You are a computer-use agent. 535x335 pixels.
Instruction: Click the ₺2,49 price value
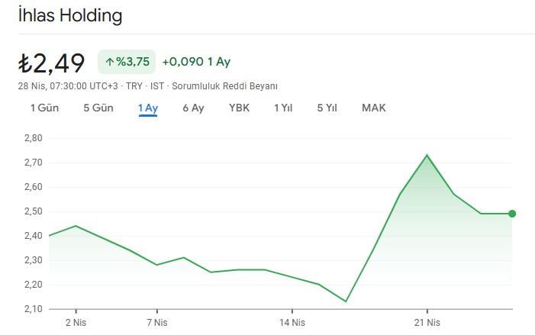[52, 63]
